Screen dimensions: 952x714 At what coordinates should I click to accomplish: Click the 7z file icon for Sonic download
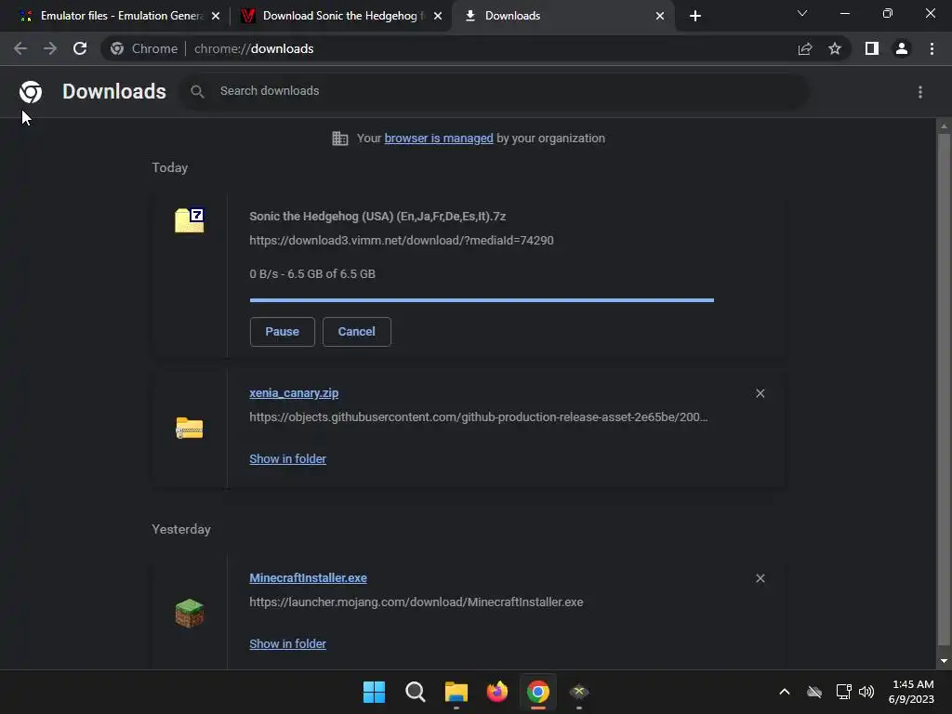[x=190, y=219]
